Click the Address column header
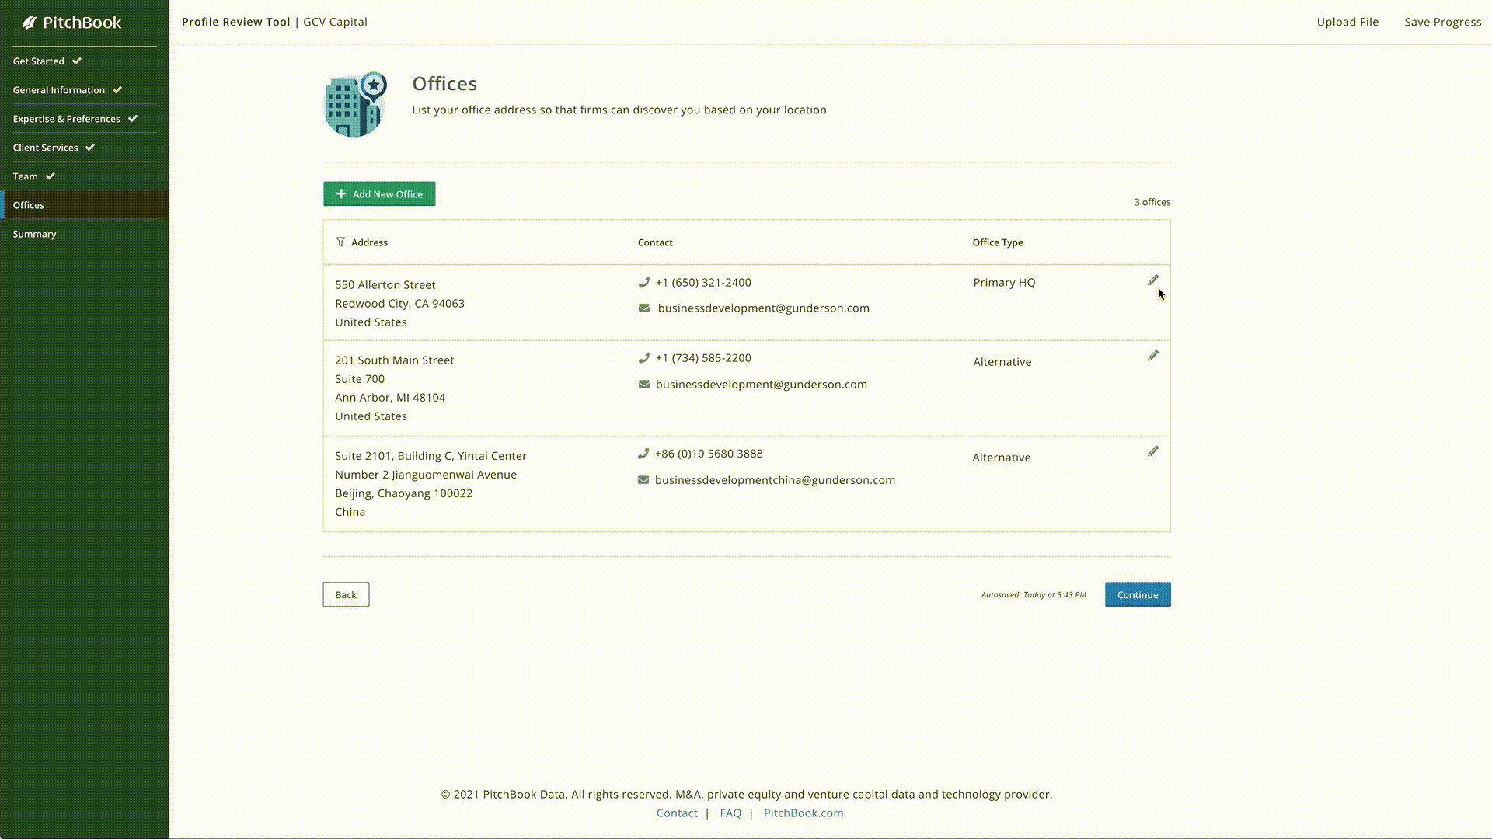This screenshot has height=839, width=1492. pos(369,242)
